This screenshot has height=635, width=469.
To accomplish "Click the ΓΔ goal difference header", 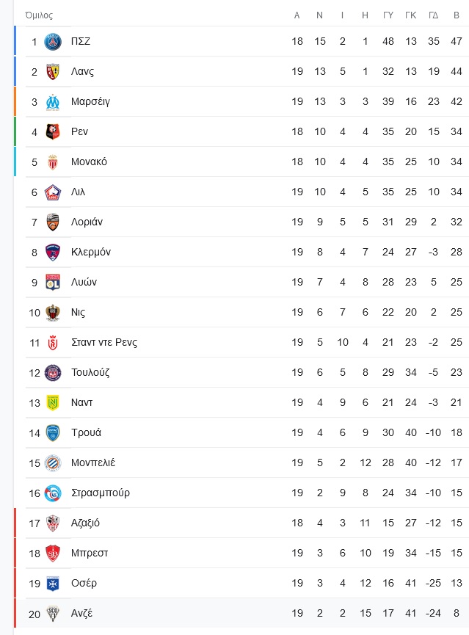I will pos(433,15).
